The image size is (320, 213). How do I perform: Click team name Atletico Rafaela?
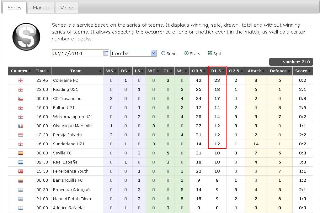coord(68,208)
